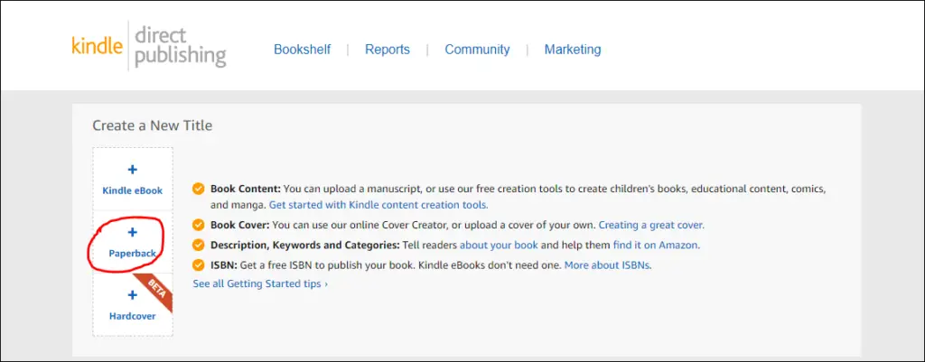Click the plus icon above Kindle eBook

[x=133, y=170]
